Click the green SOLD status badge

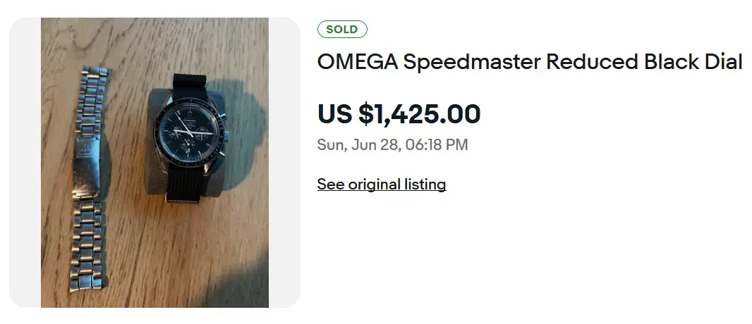342,29
